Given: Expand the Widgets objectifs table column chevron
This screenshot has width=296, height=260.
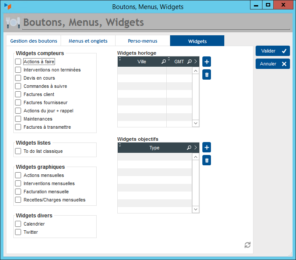Looking at the screenshot, I should [195, 148].
